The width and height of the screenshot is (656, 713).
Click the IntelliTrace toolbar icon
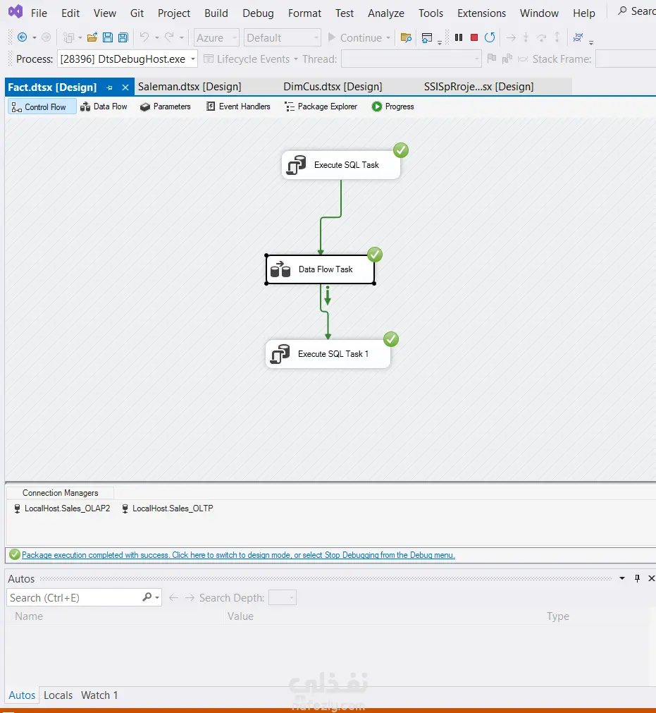click(578, 37)
